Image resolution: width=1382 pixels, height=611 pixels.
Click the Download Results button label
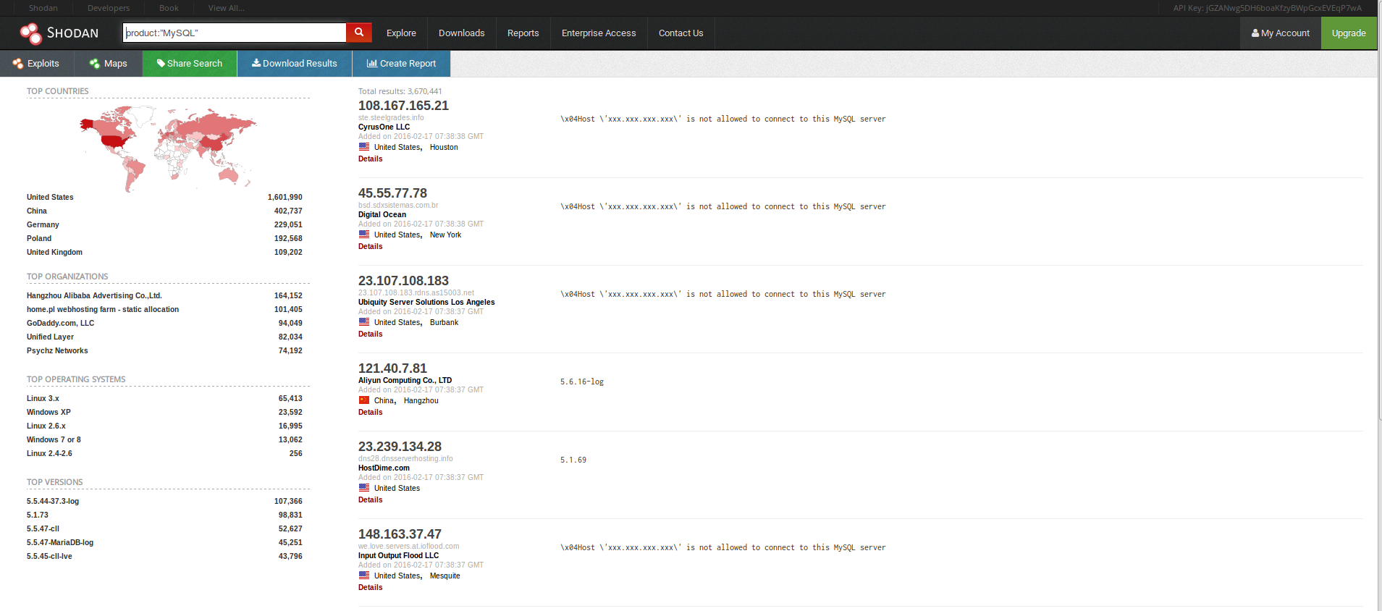[300, 64]
